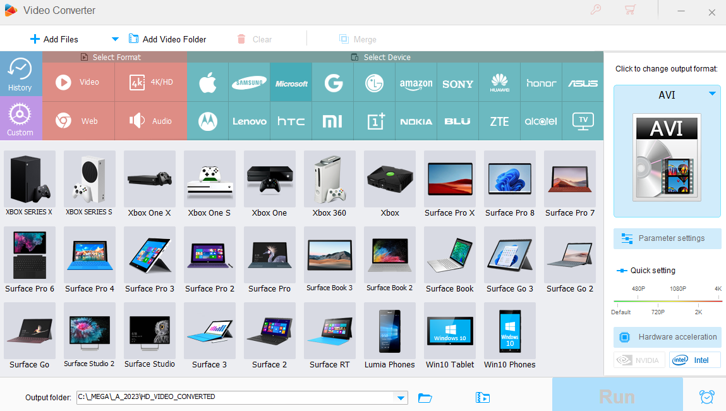
Task: Open the output folder icon
Action: [x=425, y=398]
